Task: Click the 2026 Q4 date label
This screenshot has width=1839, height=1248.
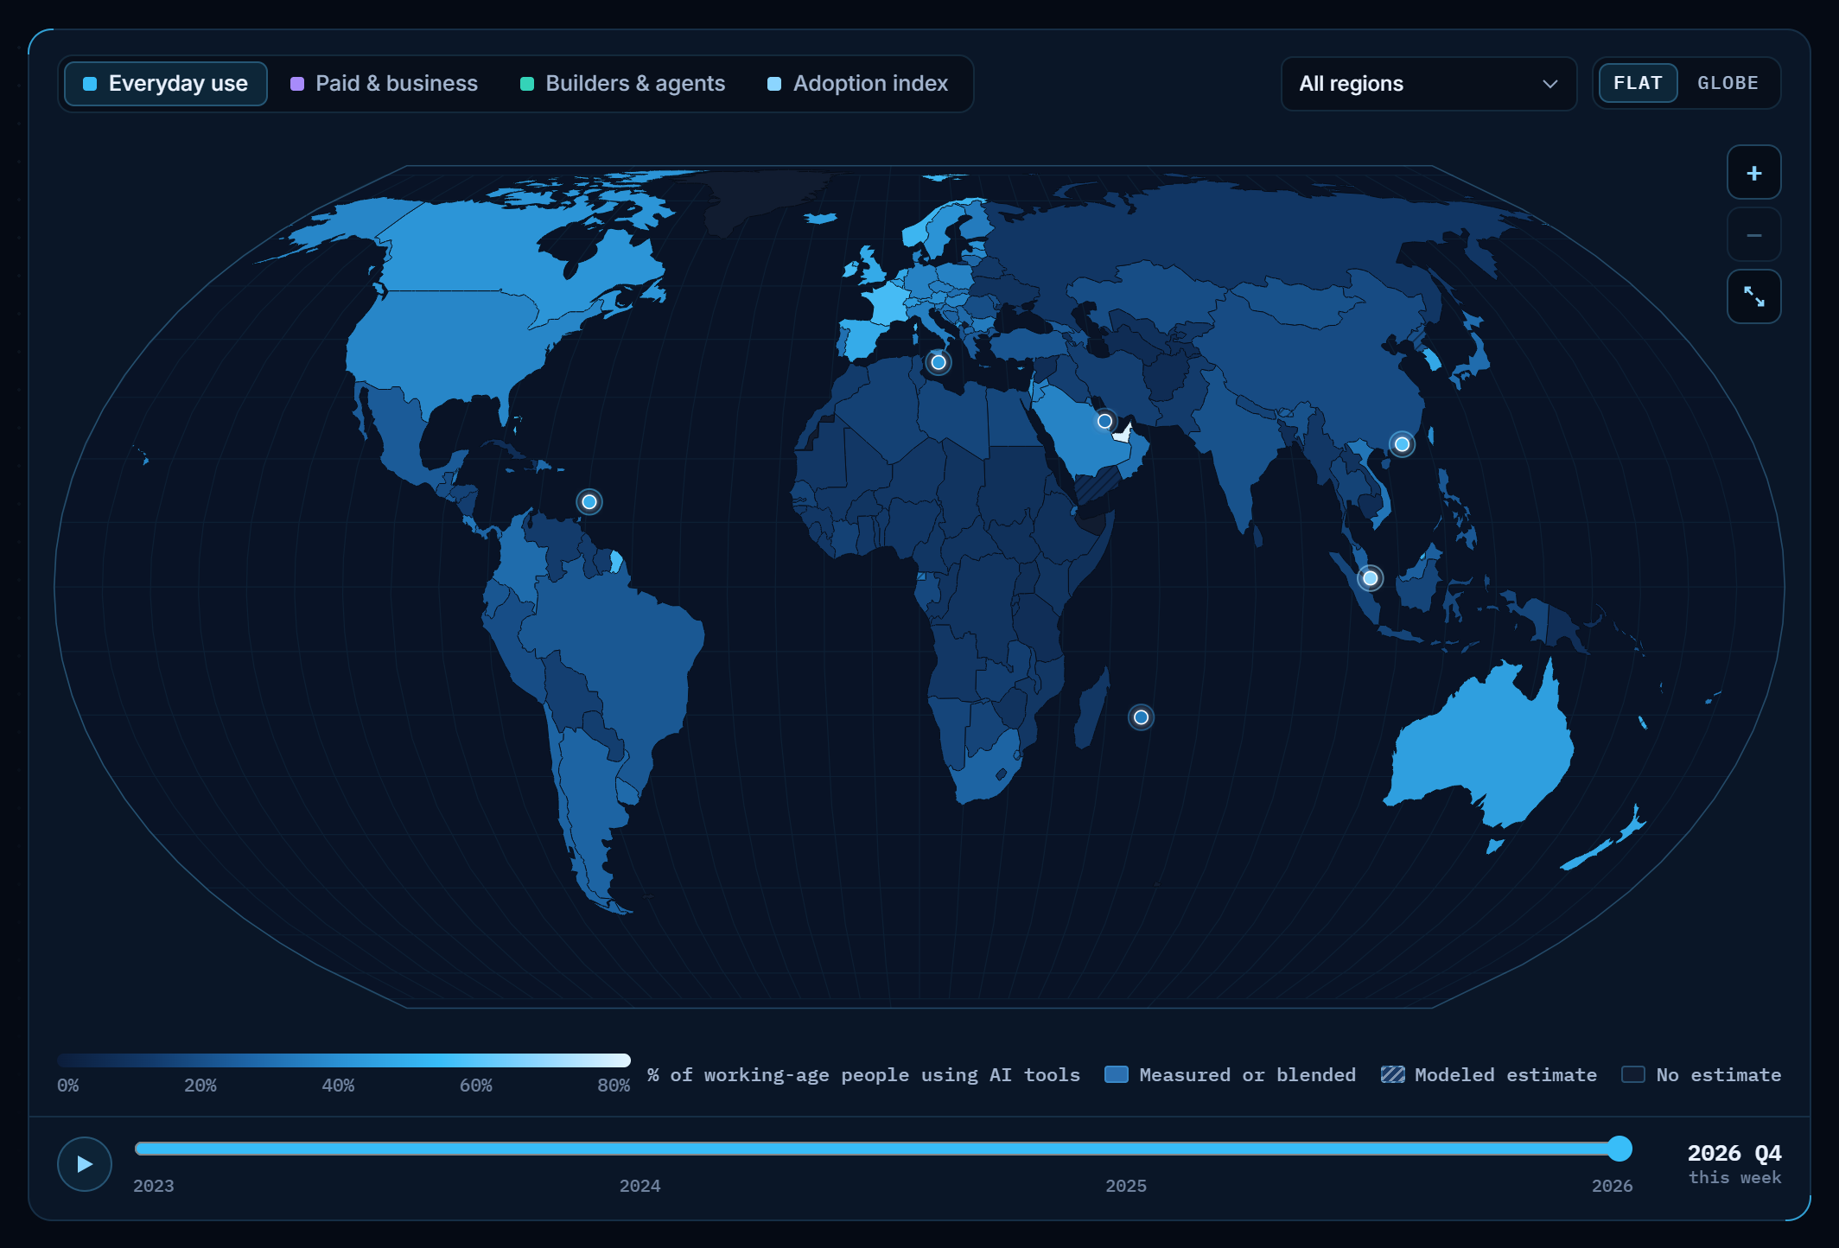Action: coord(1734,1153)
